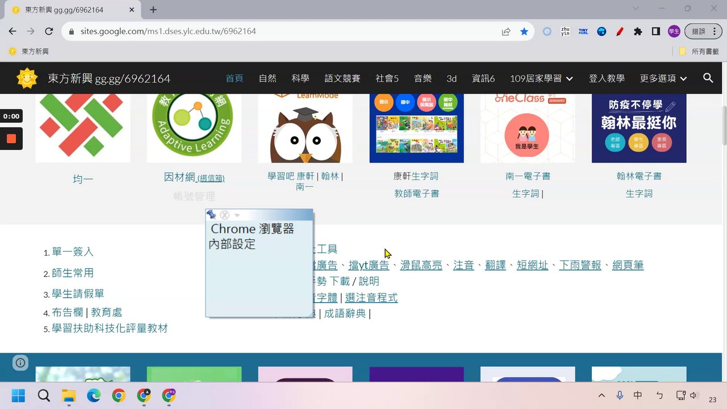The width and height of the screenshot is (727, 409).
Task: Open the purple 學生 profile avatar
Action: (674, 32)
